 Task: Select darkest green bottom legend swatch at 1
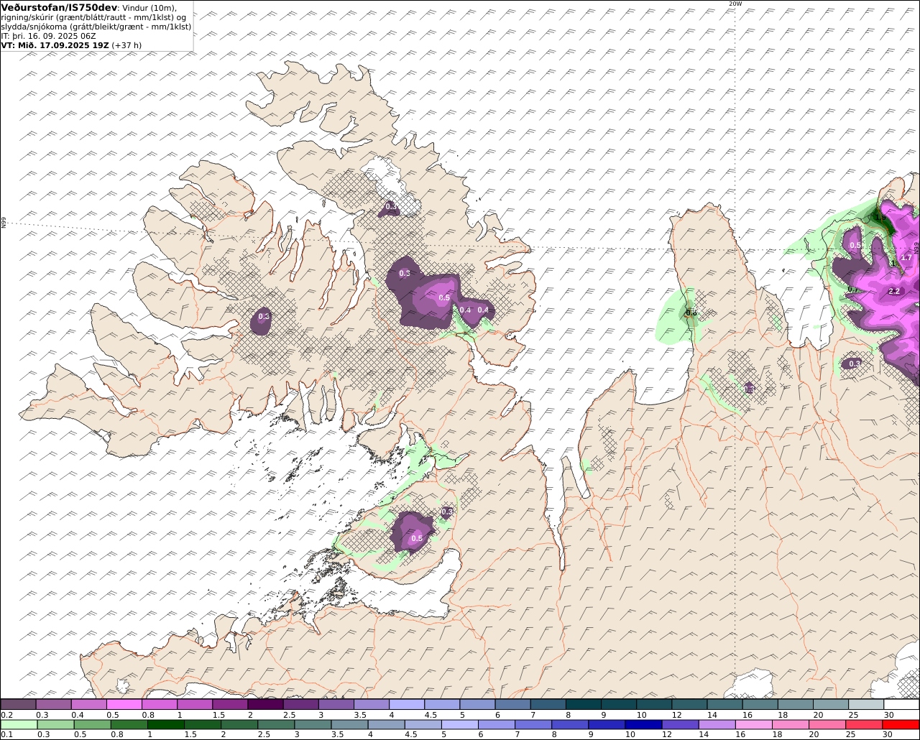pos(165,724)
